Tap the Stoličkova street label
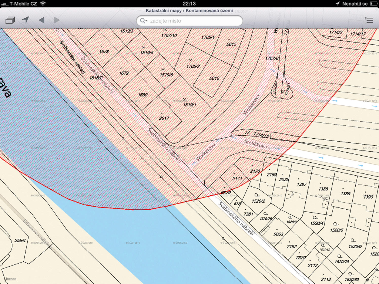Screen dimensions: 379x284 255,144
